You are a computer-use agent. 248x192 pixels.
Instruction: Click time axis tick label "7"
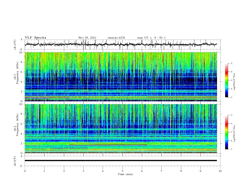pyautogui.click(x=162, y=171)
